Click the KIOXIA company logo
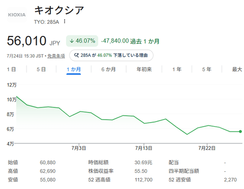 coord(17,15)
